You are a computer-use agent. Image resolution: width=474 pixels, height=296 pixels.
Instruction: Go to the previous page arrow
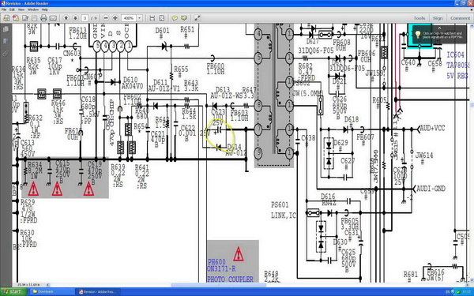[66, 18]
